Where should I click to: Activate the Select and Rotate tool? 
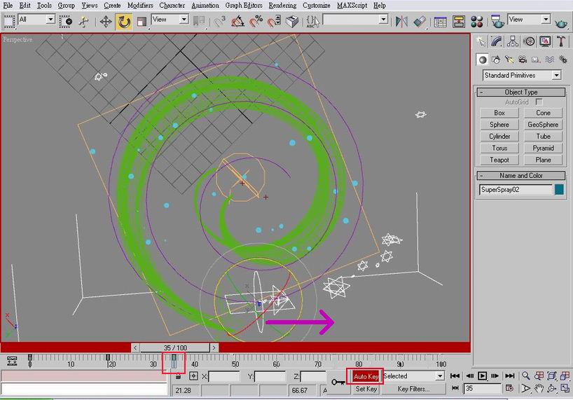[124, 22]
